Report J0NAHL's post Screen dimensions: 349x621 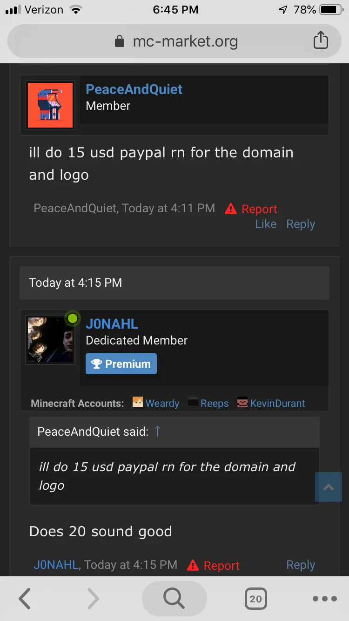tap(213, 566)
